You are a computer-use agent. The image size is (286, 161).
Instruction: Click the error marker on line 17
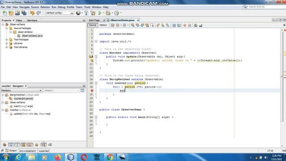(x=92, y=90)
